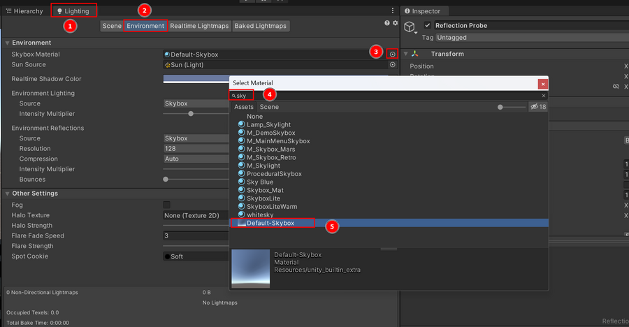Image resolution: width=629 pixels, height=327 pixels.
Task: Toggle the Reflection Probe enabled checkbox
Action: pyautogui.click(x=428, y=25)
